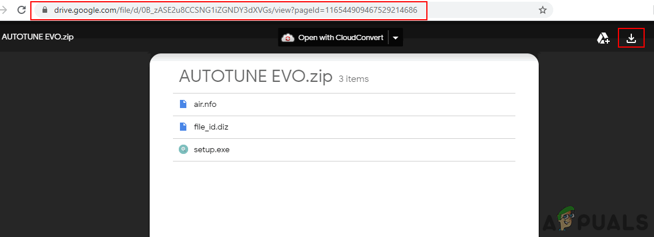Open the air.nfo file row

point(344,105)
